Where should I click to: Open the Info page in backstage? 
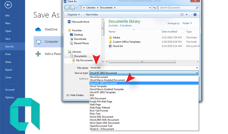7,16
